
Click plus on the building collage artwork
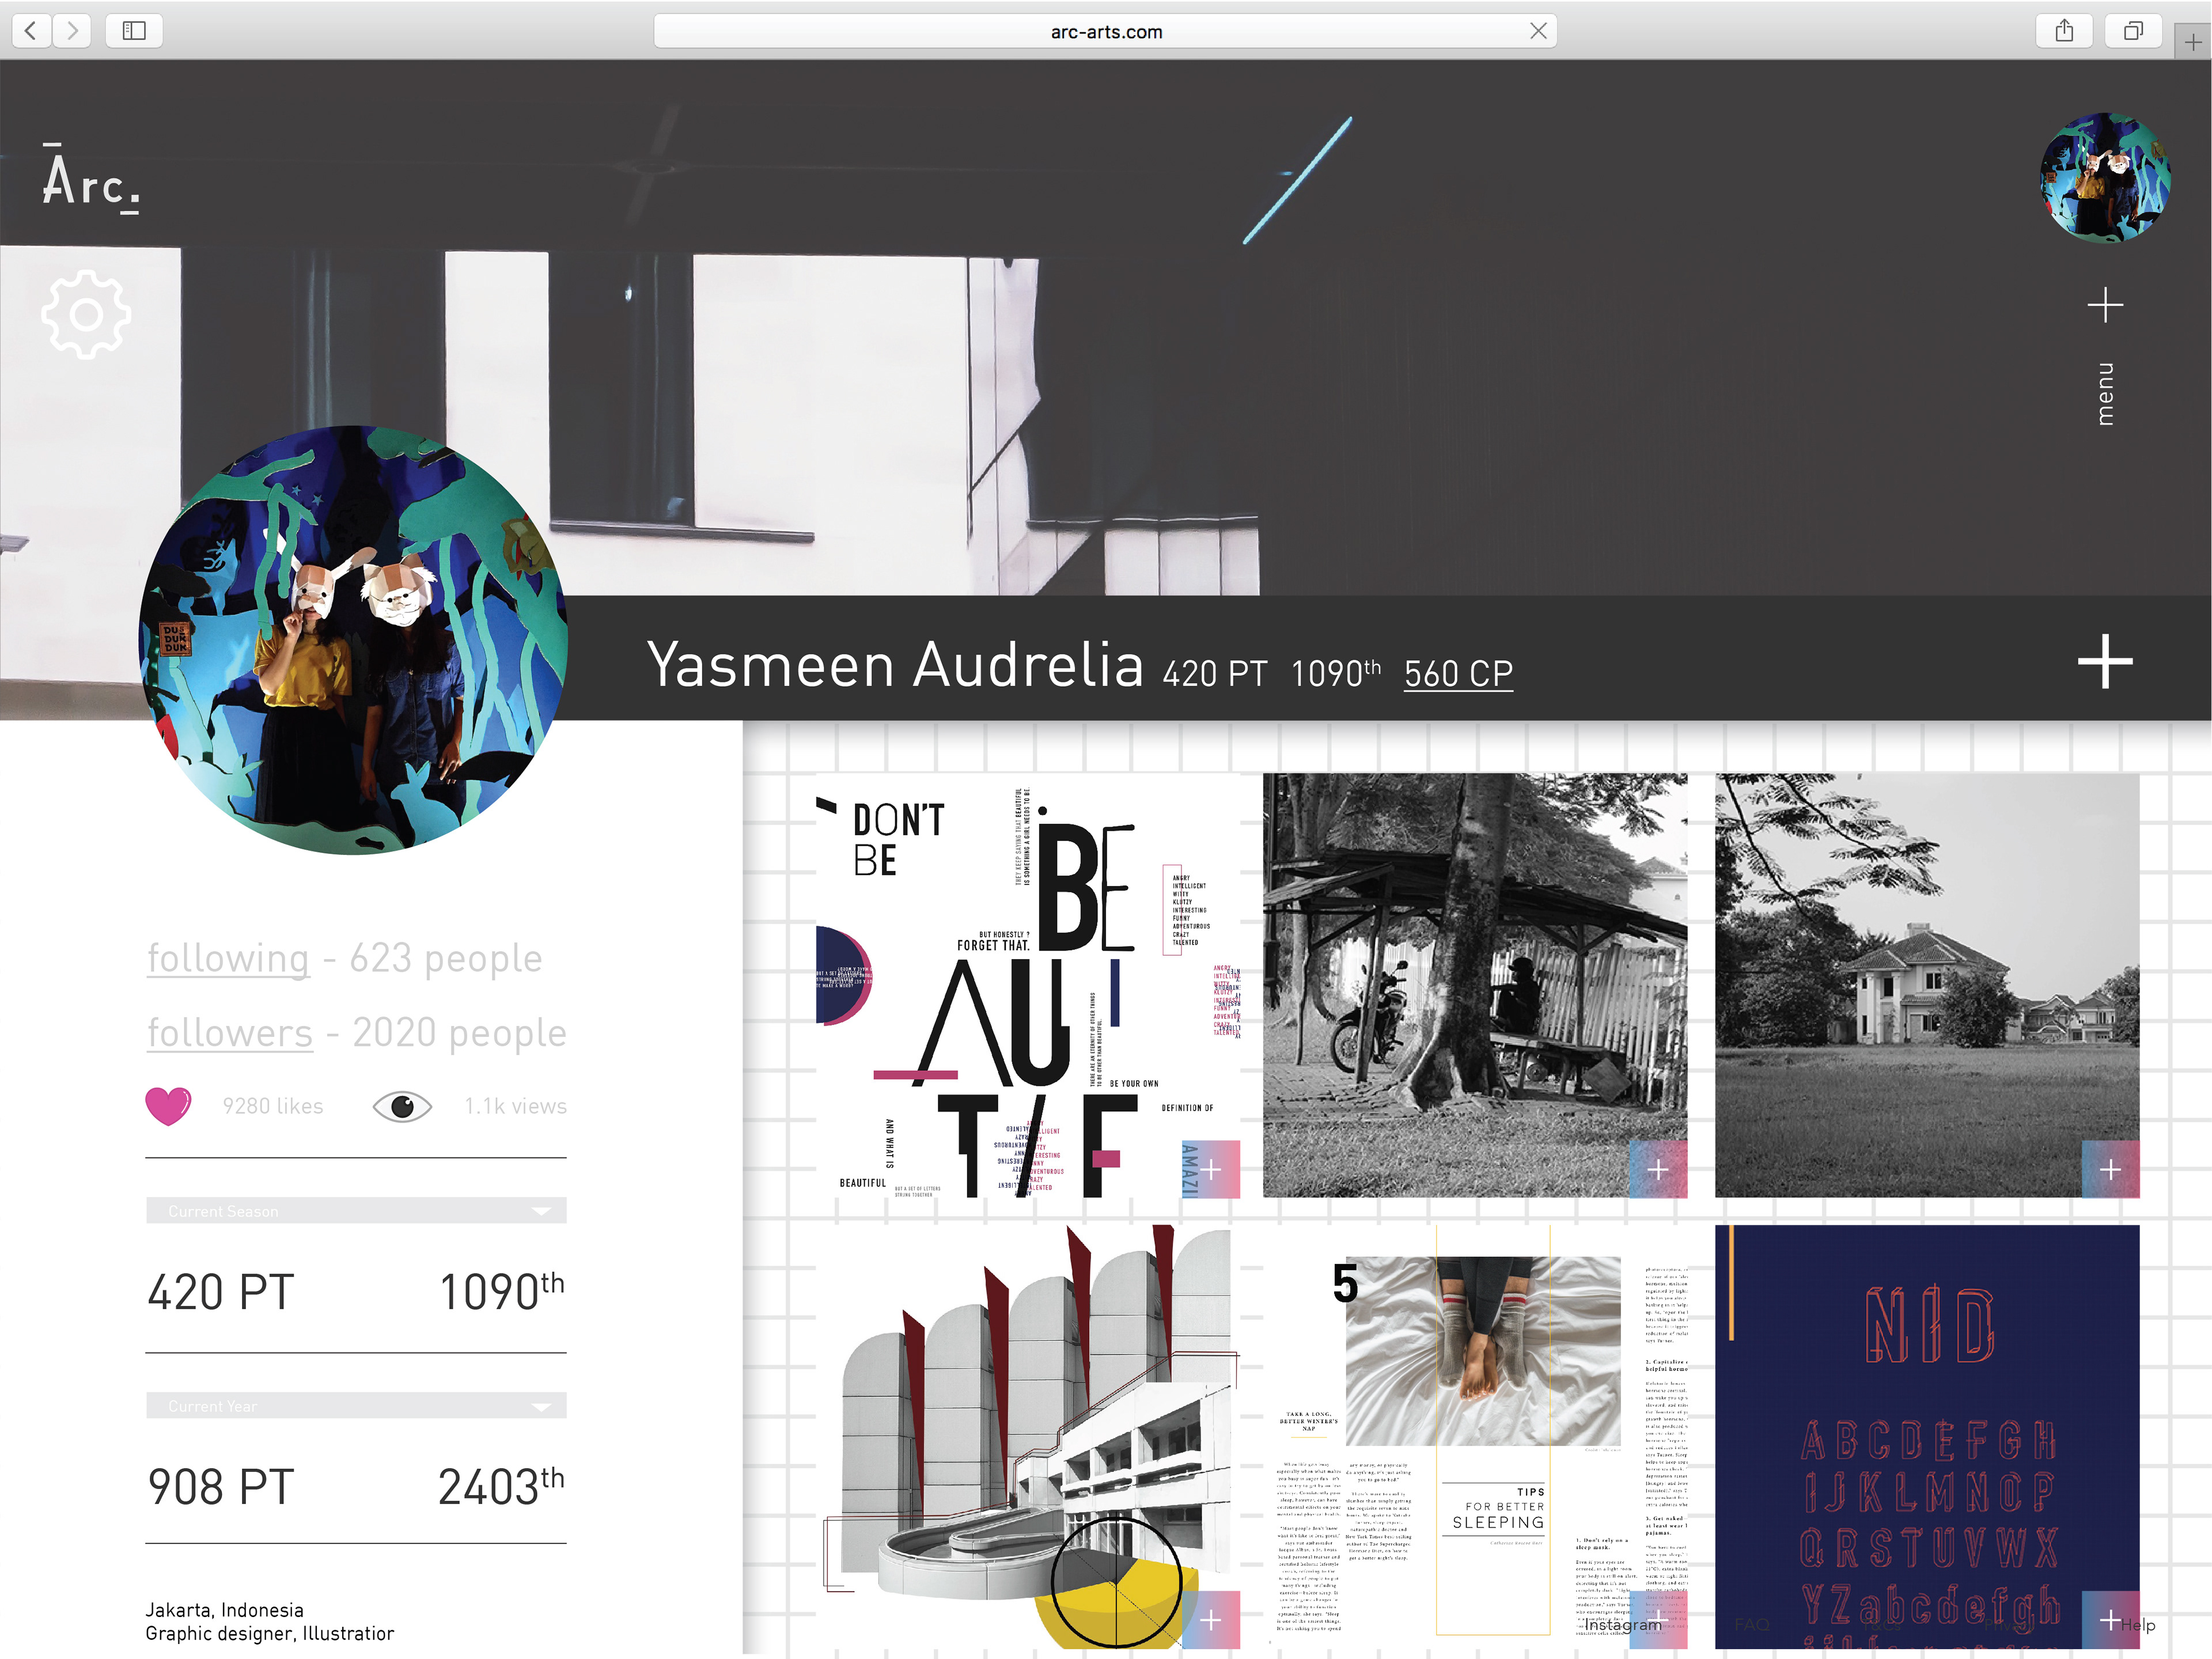click(1211, 1620)
